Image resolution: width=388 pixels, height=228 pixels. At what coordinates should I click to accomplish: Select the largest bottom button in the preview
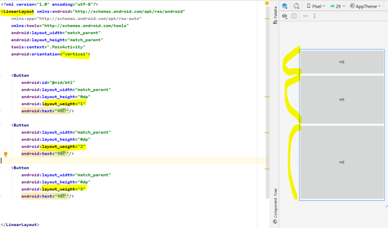342,162
